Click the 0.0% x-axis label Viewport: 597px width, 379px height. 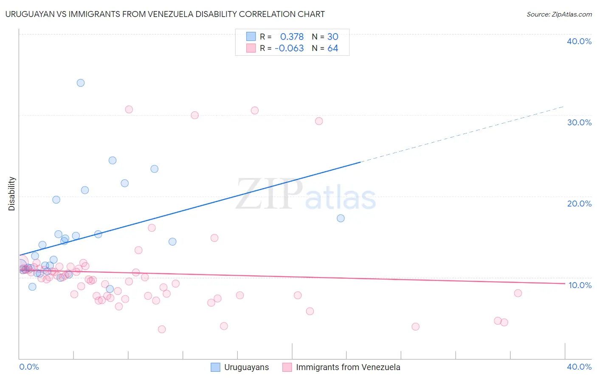pos(29,367)
